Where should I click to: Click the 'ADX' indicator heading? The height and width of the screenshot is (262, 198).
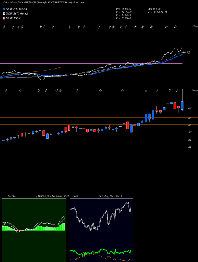tap(76, 196)
